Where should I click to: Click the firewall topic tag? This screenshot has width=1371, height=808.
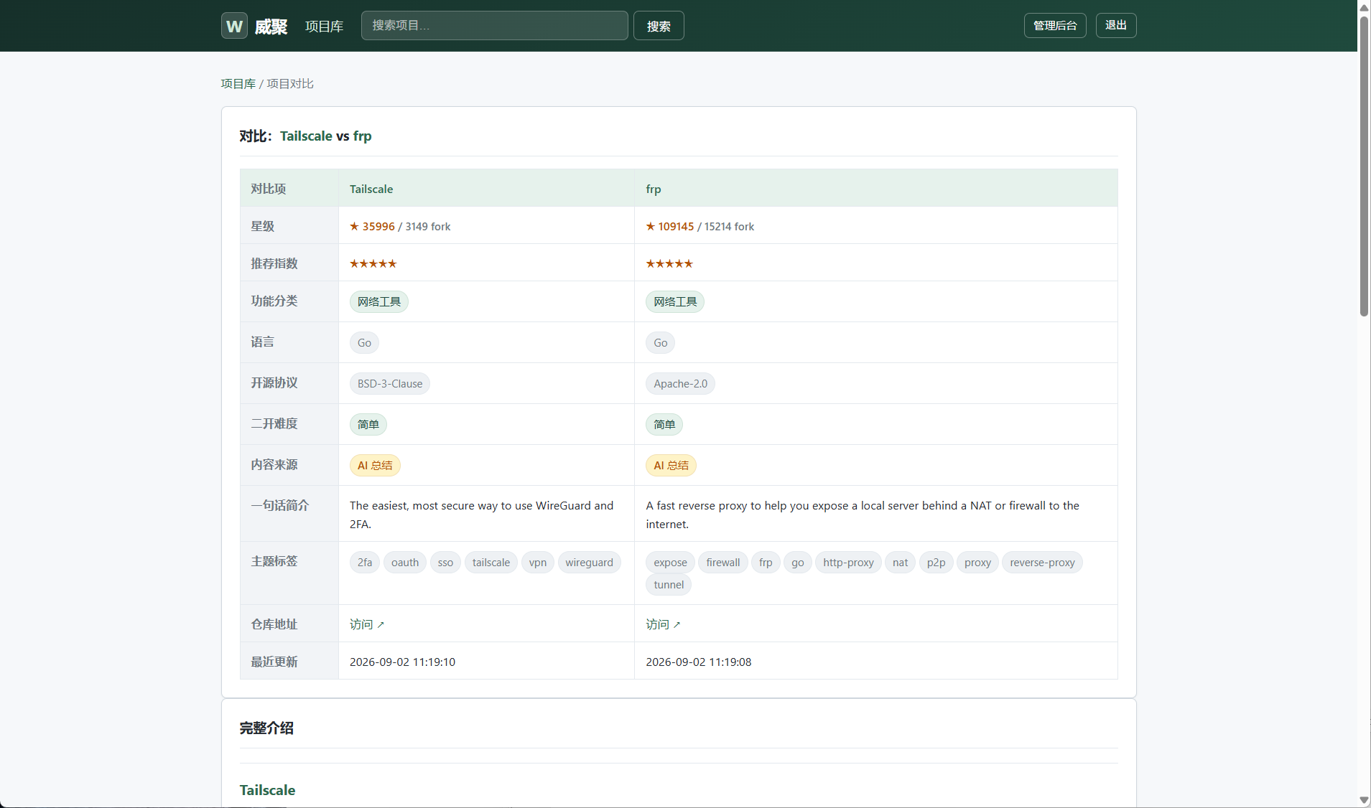click(x=722, y=563)
